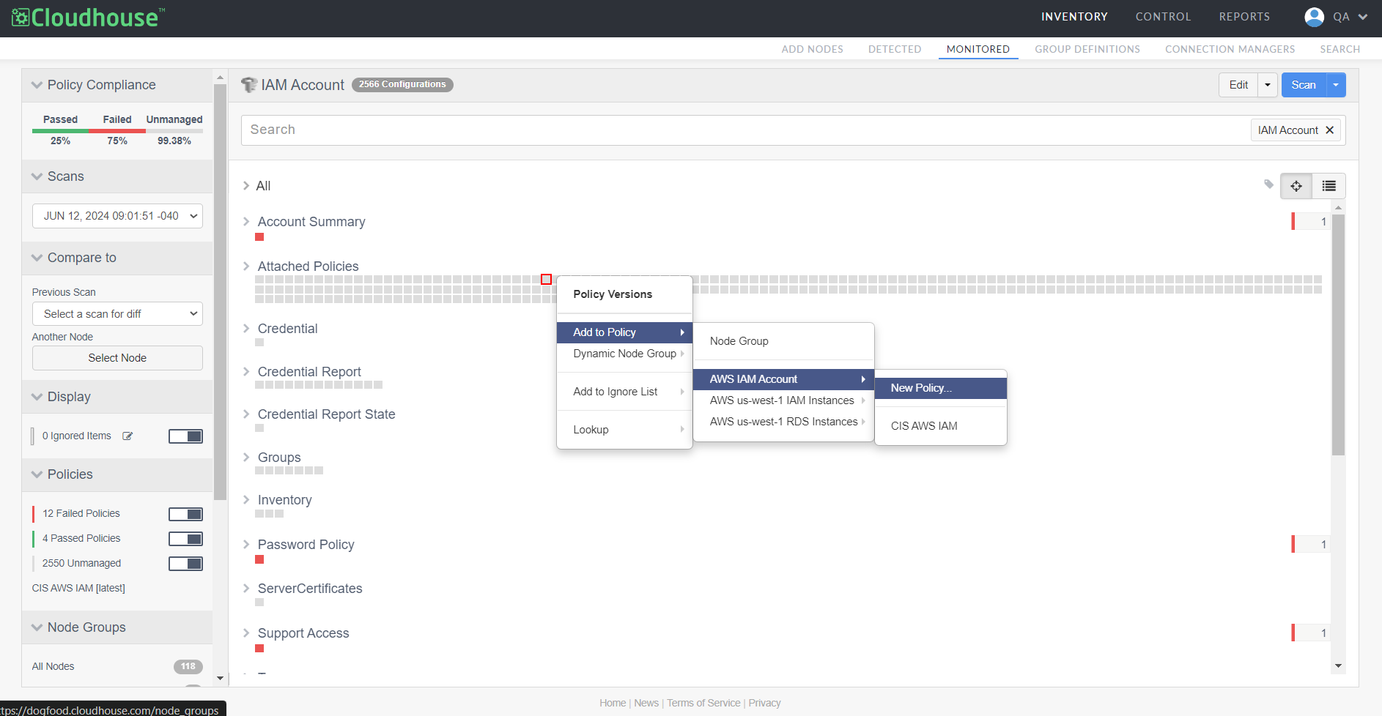Click the tag icon above the list

click(1269, 184)
